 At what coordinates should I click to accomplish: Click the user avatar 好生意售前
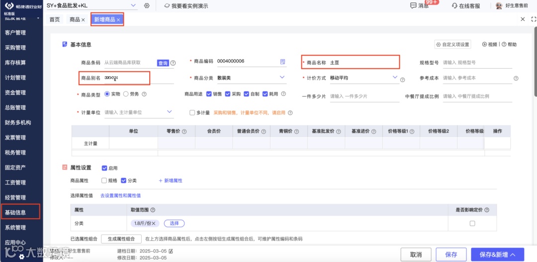coord(499,6)
